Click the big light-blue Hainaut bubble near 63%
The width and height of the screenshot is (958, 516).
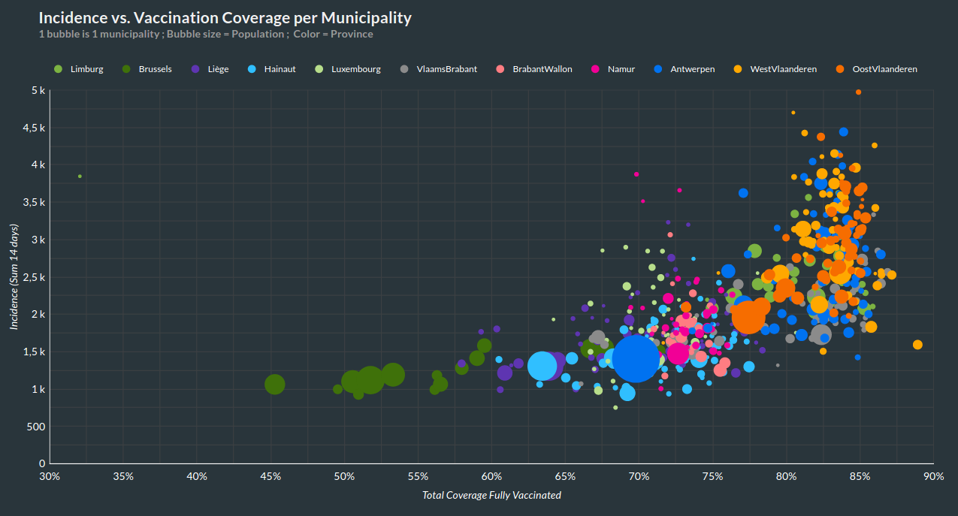(542, 366)
